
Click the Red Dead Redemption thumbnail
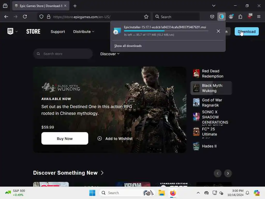tap(196, 73)
